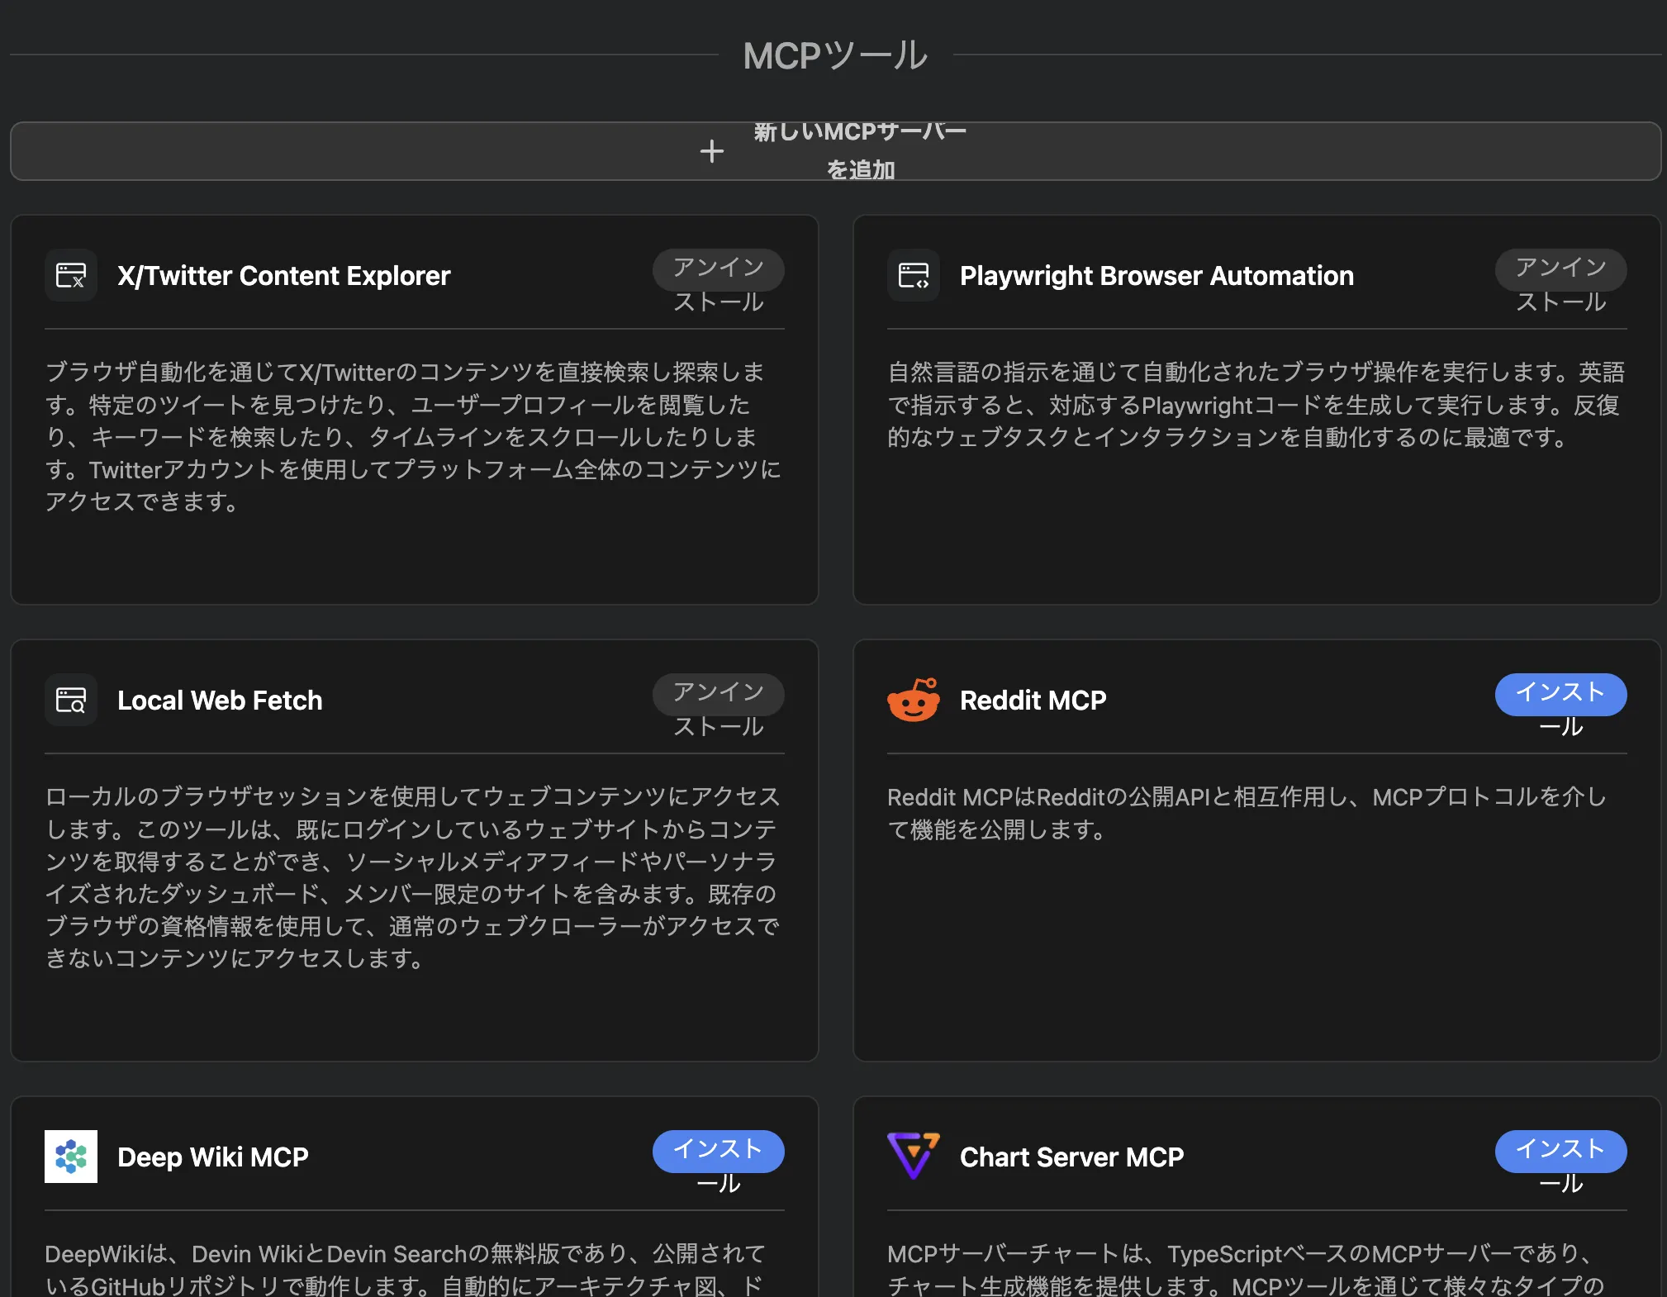Click the Playwright Browser Automation code-window icon

coord(913,275)
